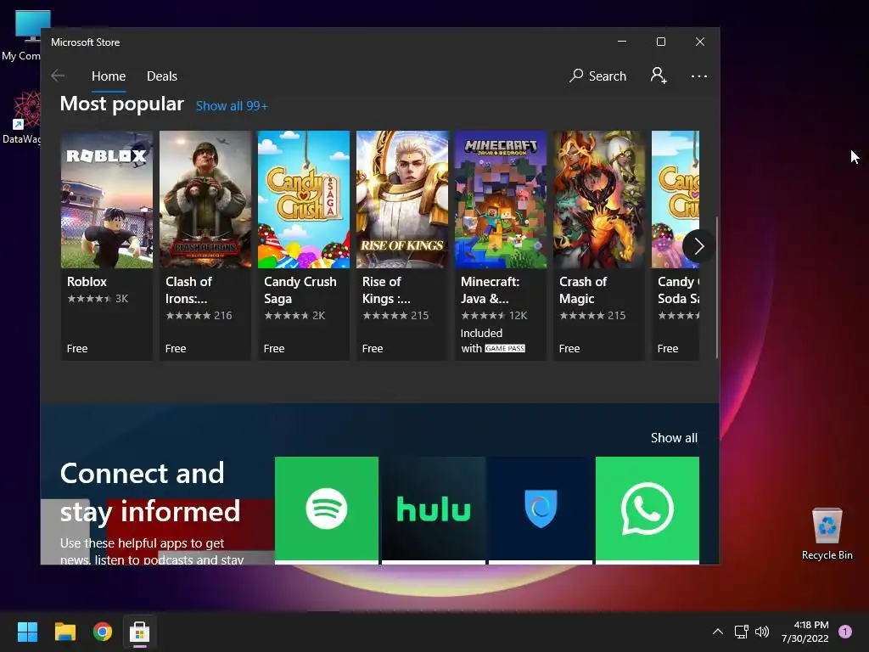Click Free price under Crash of Magic
Viewport: 869px width, 652px height.
point(569,349)
